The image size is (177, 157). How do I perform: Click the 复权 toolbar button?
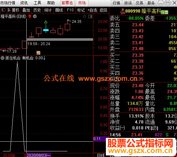pos(15,10)
